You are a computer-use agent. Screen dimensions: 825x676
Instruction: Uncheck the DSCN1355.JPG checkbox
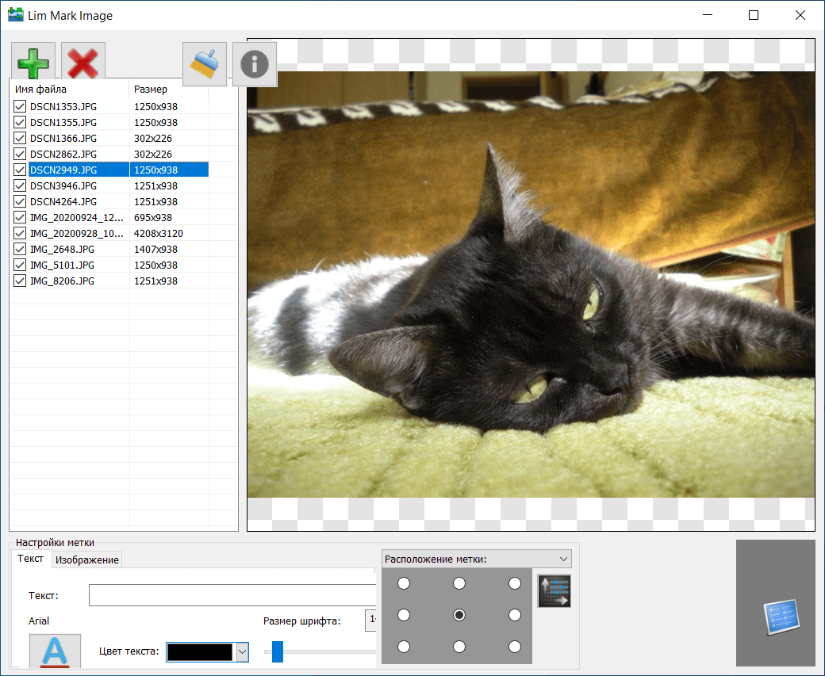pyautogui.click(x=20, y=122)
